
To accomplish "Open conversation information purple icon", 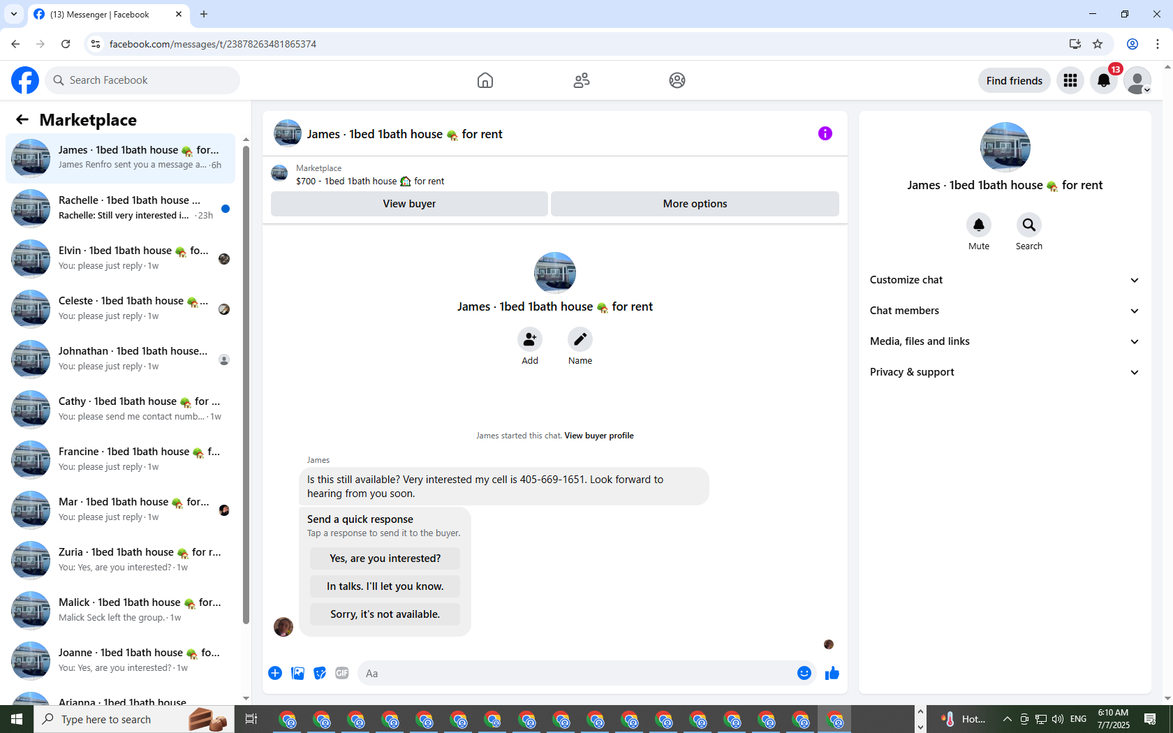I will [x=825, y=133].
